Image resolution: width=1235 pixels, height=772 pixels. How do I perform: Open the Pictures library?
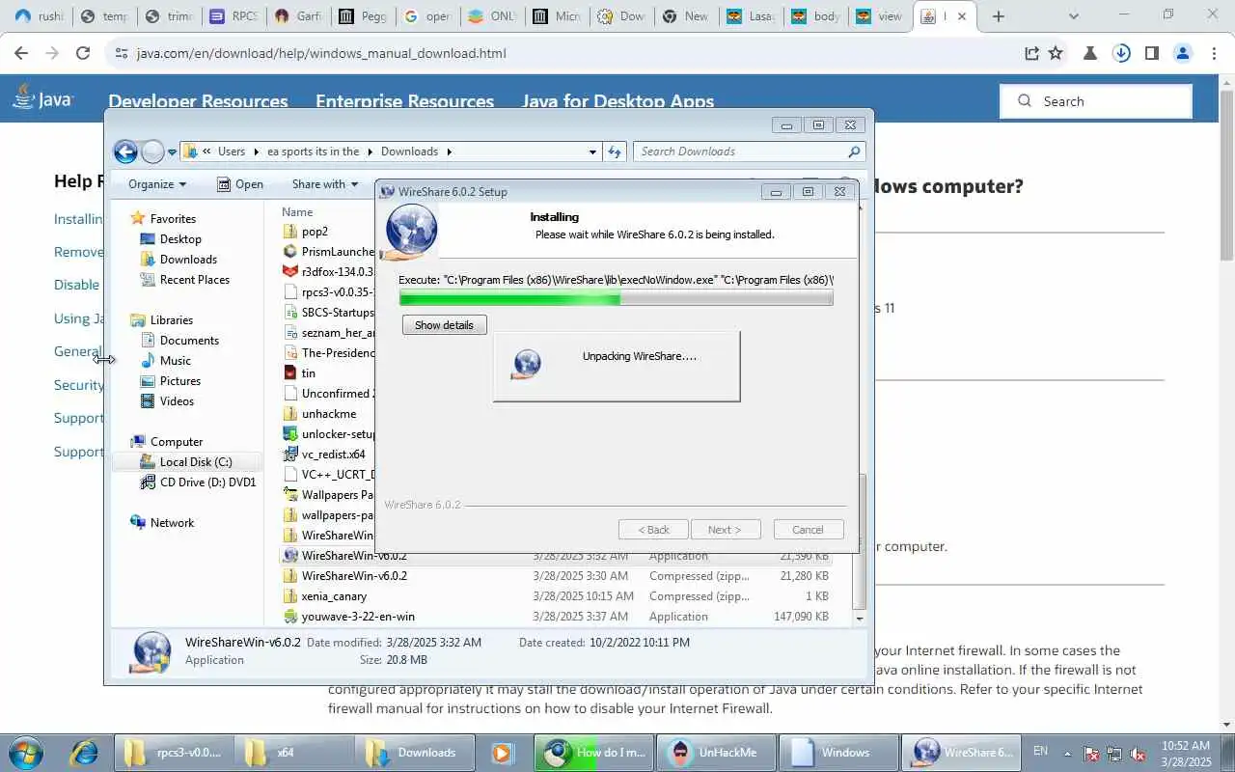click(x=180, y=381)
